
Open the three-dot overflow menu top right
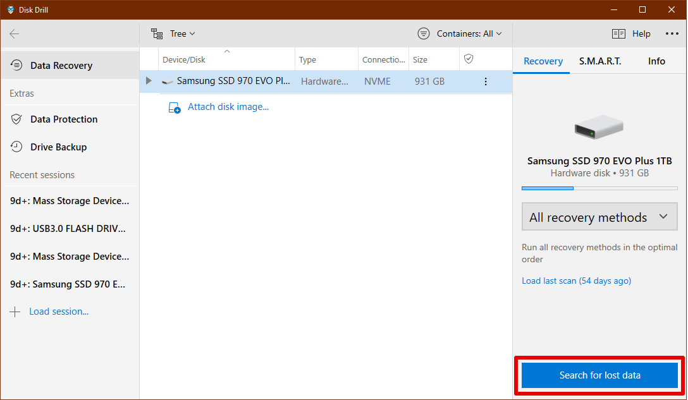tap(672, 33)
